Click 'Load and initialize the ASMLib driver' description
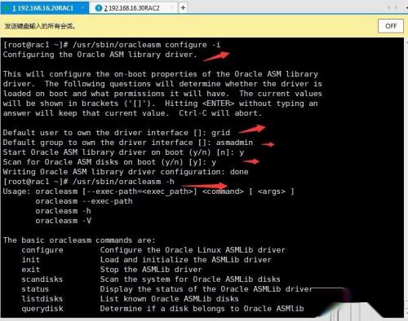This screenshot has height=321, width=408. click(186, 260)
